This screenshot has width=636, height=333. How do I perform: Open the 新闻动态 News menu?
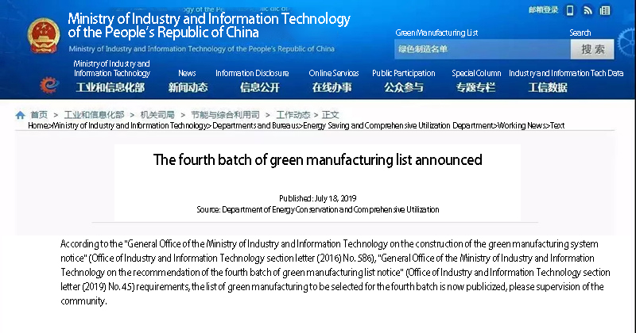click(x=188, y=87)
